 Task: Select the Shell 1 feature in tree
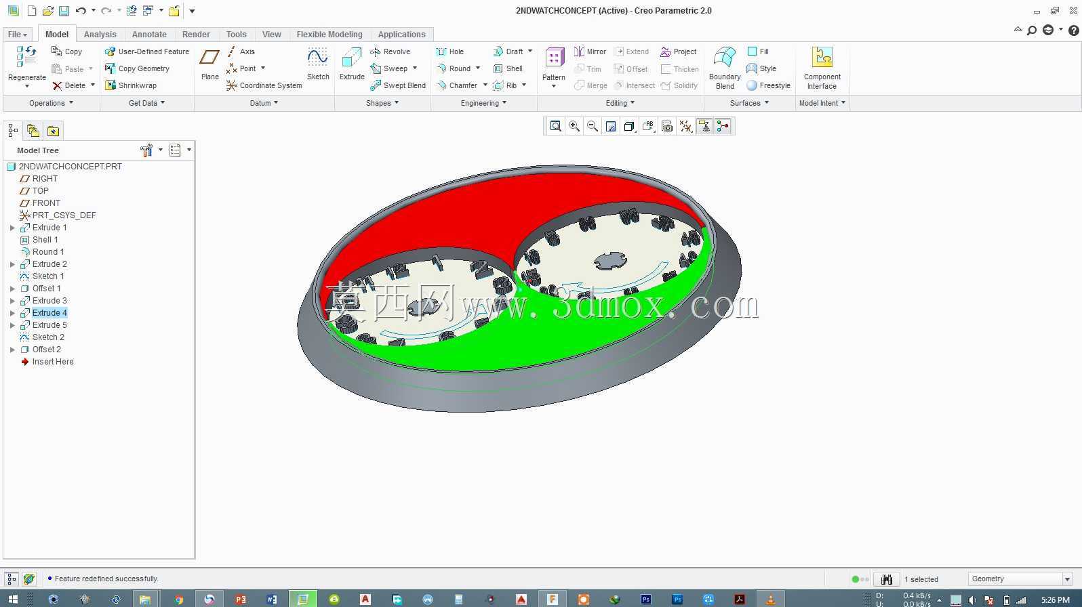39,240
